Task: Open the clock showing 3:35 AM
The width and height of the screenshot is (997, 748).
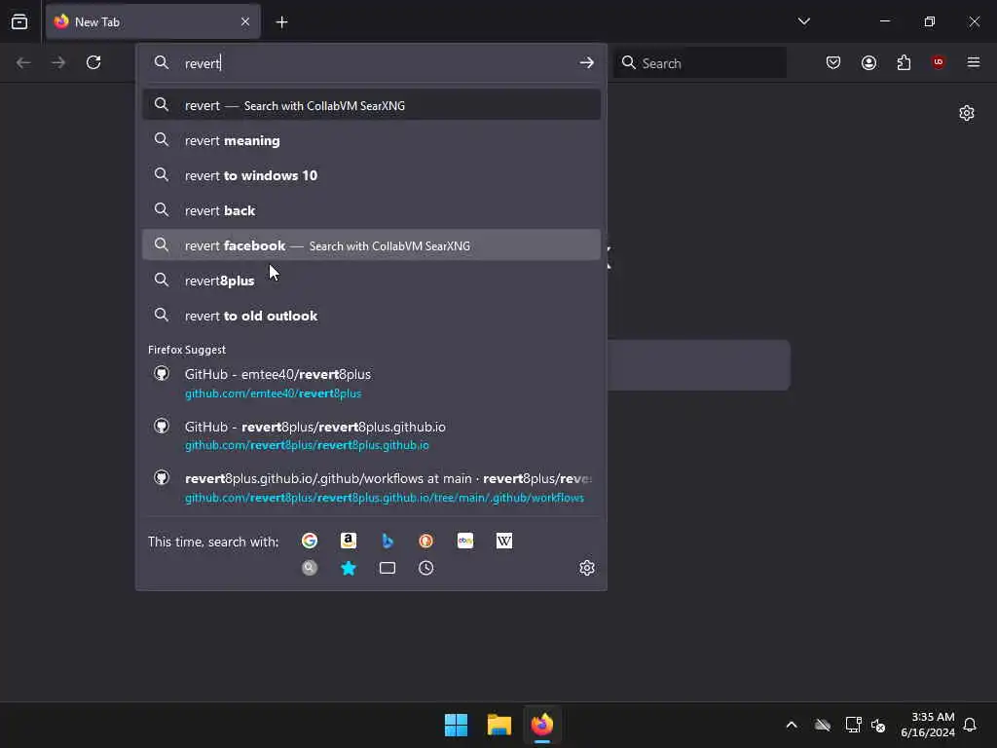Action: tap(928, 725)
